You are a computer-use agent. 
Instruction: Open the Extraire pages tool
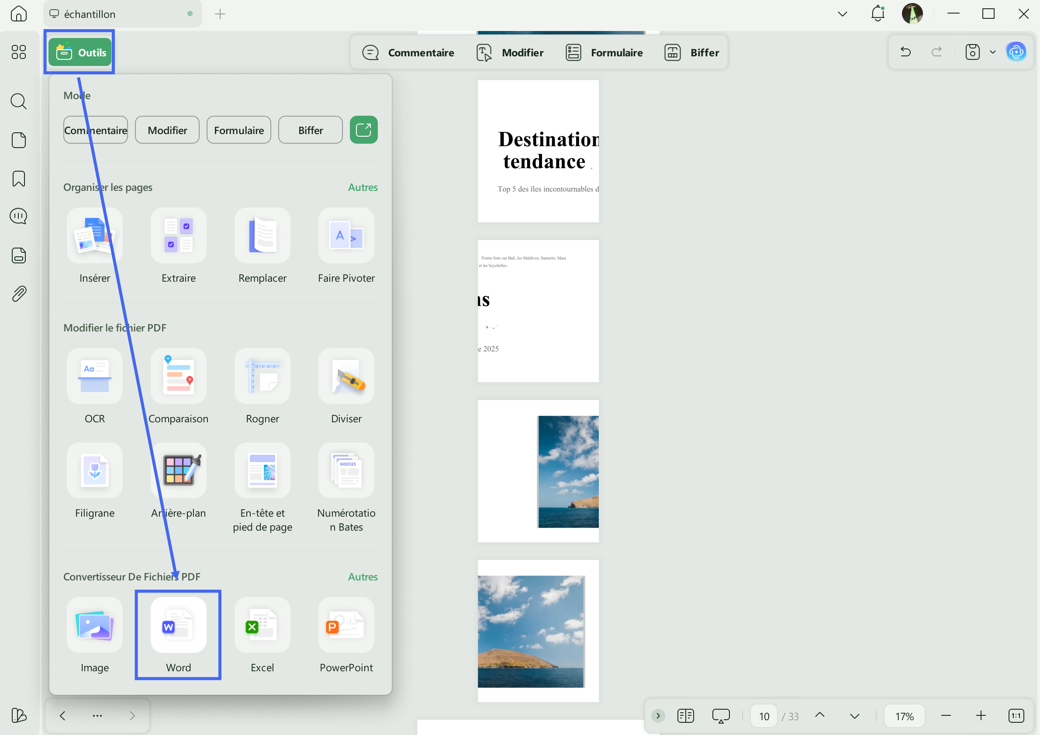pyautogui.click(x=179, y=235)
